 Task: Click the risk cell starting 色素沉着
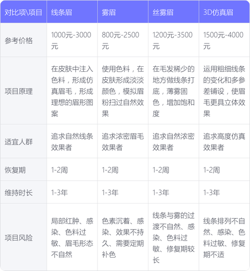click(122, 237)
